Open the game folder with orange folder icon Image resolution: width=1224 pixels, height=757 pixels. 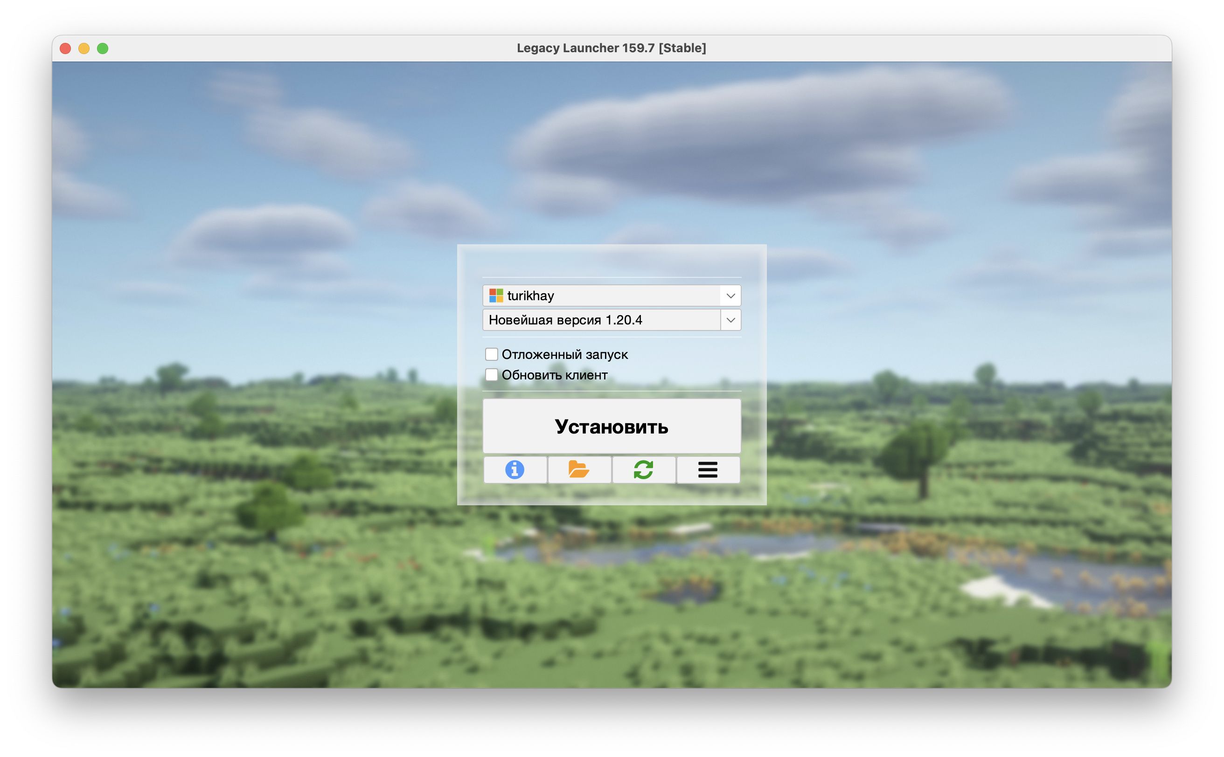point(579,469)
